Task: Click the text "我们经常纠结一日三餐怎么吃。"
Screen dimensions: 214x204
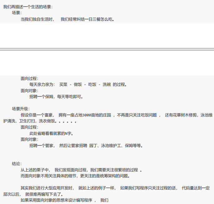Action: [87, 19]
